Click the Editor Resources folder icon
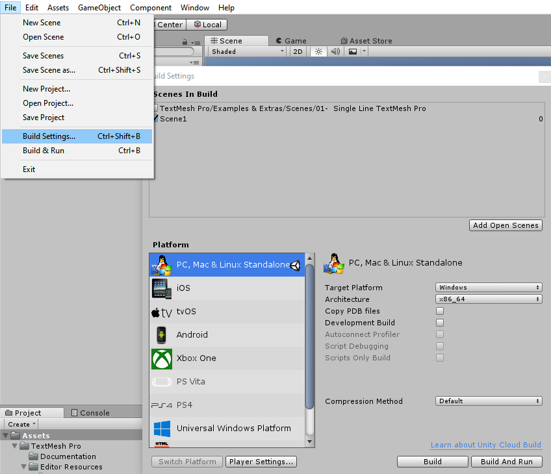The height and width of the screenshot is (474, 551). click(33, 467)
